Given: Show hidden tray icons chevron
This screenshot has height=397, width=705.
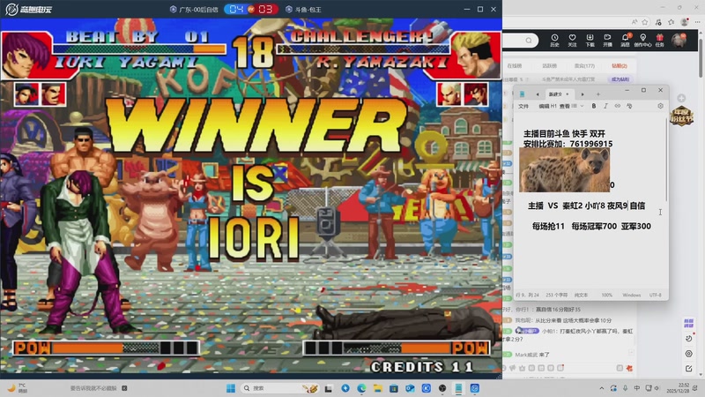Looking at the screenshot, I should pos(602,388).
